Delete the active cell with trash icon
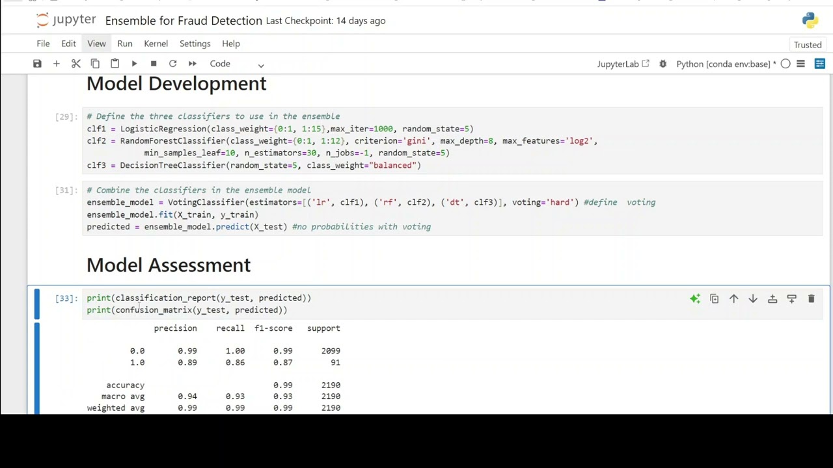The height and width of the screenshot is (468, 833). point(811,299)
